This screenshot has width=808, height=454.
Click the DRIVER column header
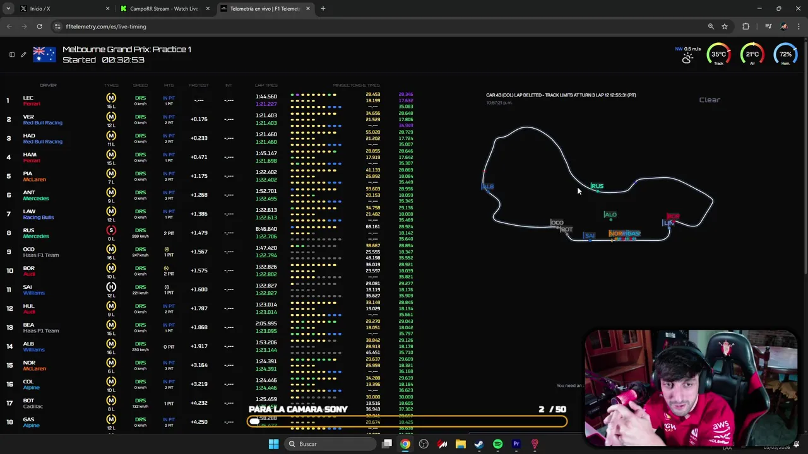pyautogui.click(x=48, y=85)
